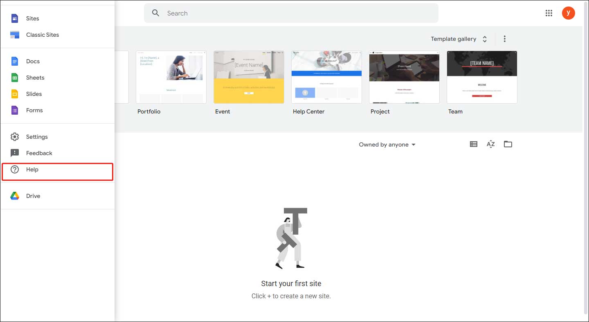Select Feedback in the sidebar menu
589x322 pixels.
pos(39,153)
